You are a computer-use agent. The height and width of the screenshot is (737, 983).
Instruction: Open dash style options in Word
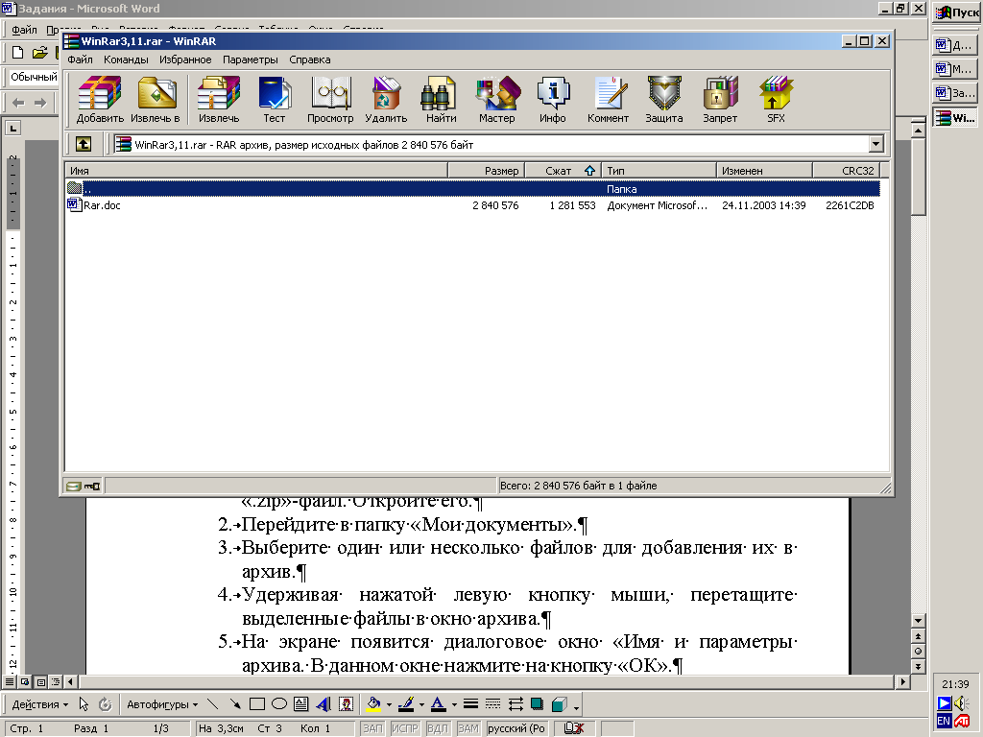coord(492,704)
